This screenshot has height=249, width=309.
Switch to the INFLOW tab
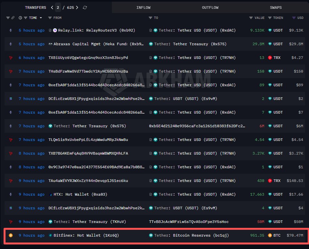coord(143,7)
